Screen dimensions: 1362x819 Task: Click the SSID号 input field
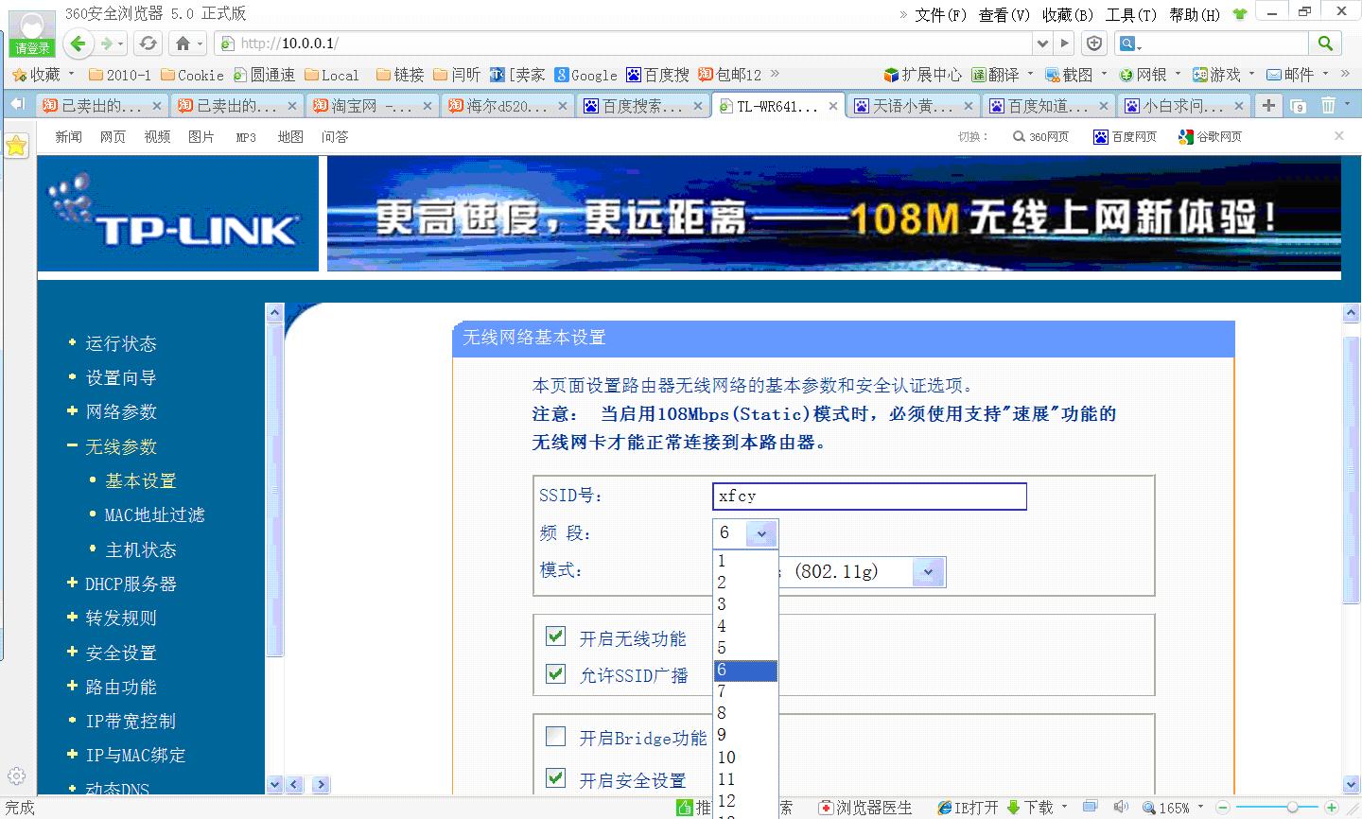pos(869,497)
